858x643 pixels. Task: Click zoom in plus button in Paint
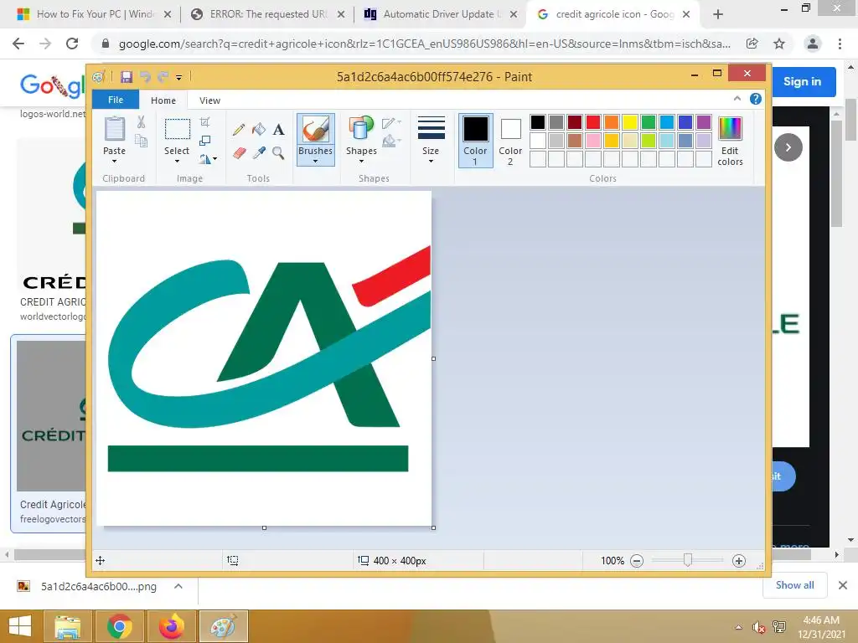click(x=739, y=560)
